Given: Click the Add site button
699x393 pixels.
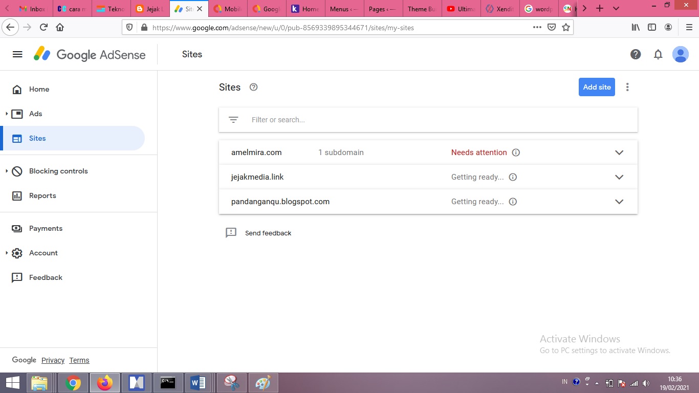Looking at the screenshot, I should (597, 87).
